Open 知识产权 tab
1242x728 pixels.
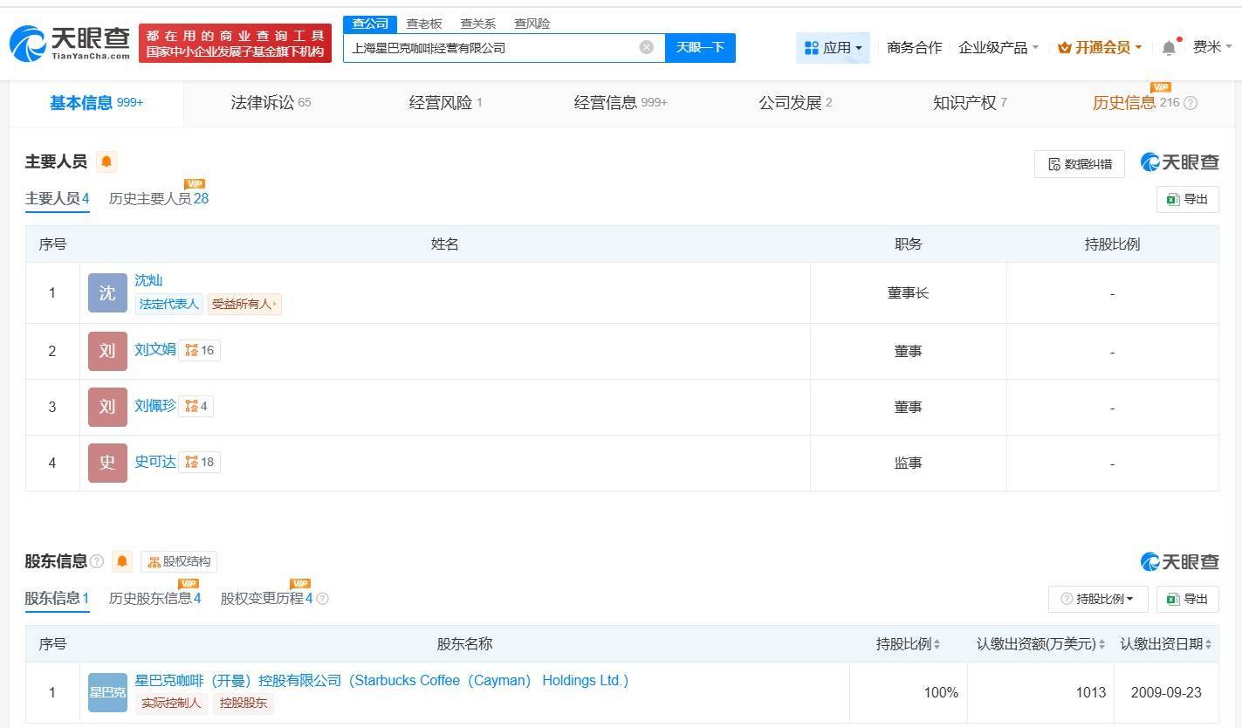[970, 103]
